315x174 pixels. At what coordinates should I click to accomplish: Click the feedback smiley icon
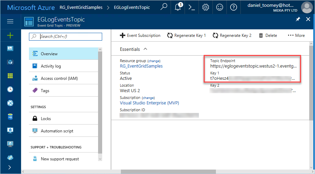click(x=220, y=7)
